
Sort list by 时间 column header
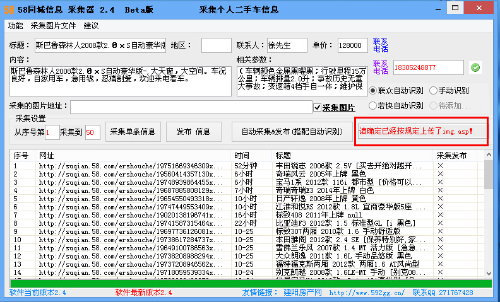pos(242,155)
